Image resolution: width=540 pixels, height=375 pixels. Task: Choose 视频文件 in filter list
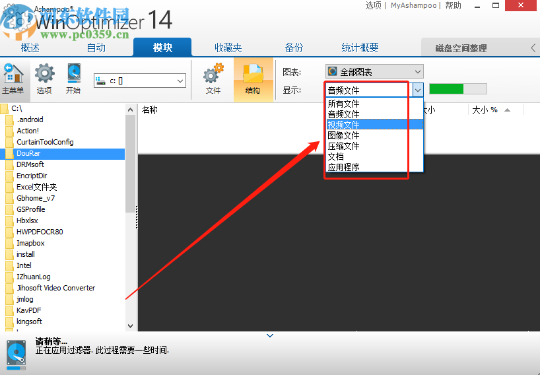click(x=375, y=125)
